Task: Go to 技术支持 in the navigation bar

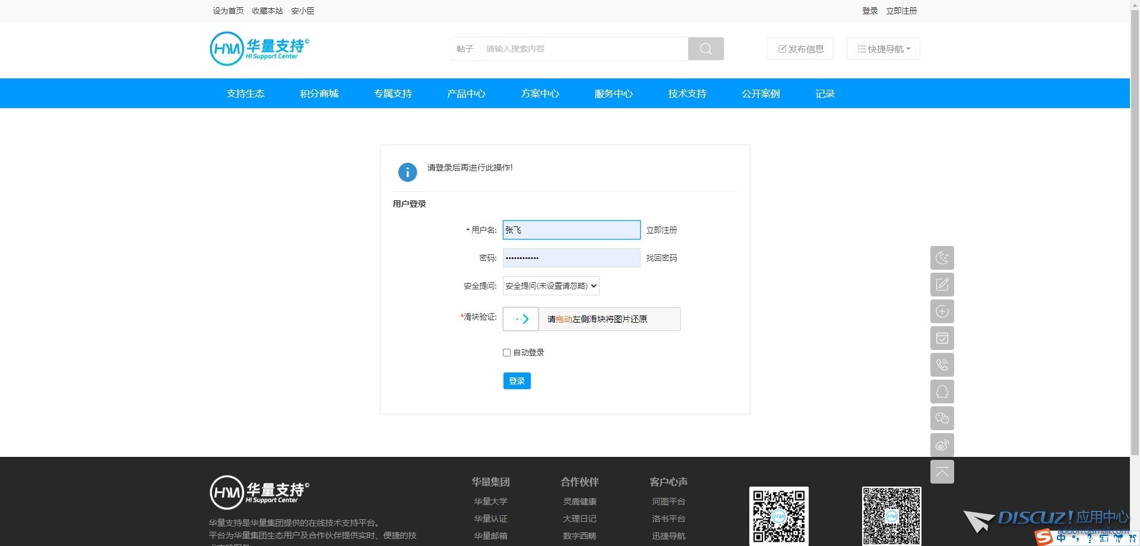Action: [687, 94]
